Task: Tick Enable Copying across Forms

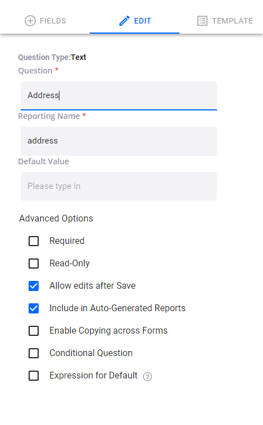Action: click(34, 331)
